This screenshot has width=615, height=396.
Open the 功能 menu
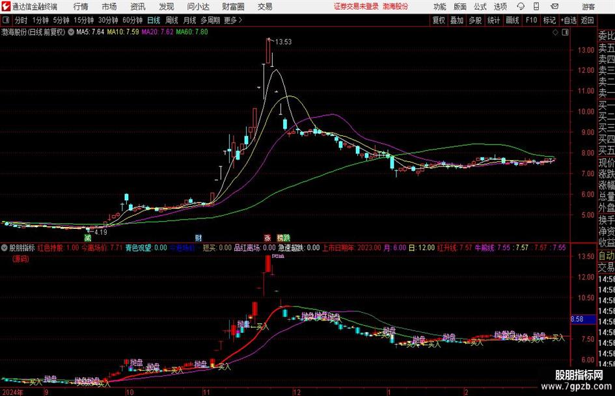(440, 7)
